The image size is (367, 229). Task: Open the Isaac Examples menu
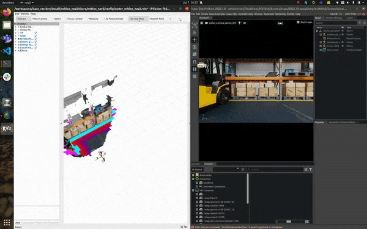tap(217, 14)
